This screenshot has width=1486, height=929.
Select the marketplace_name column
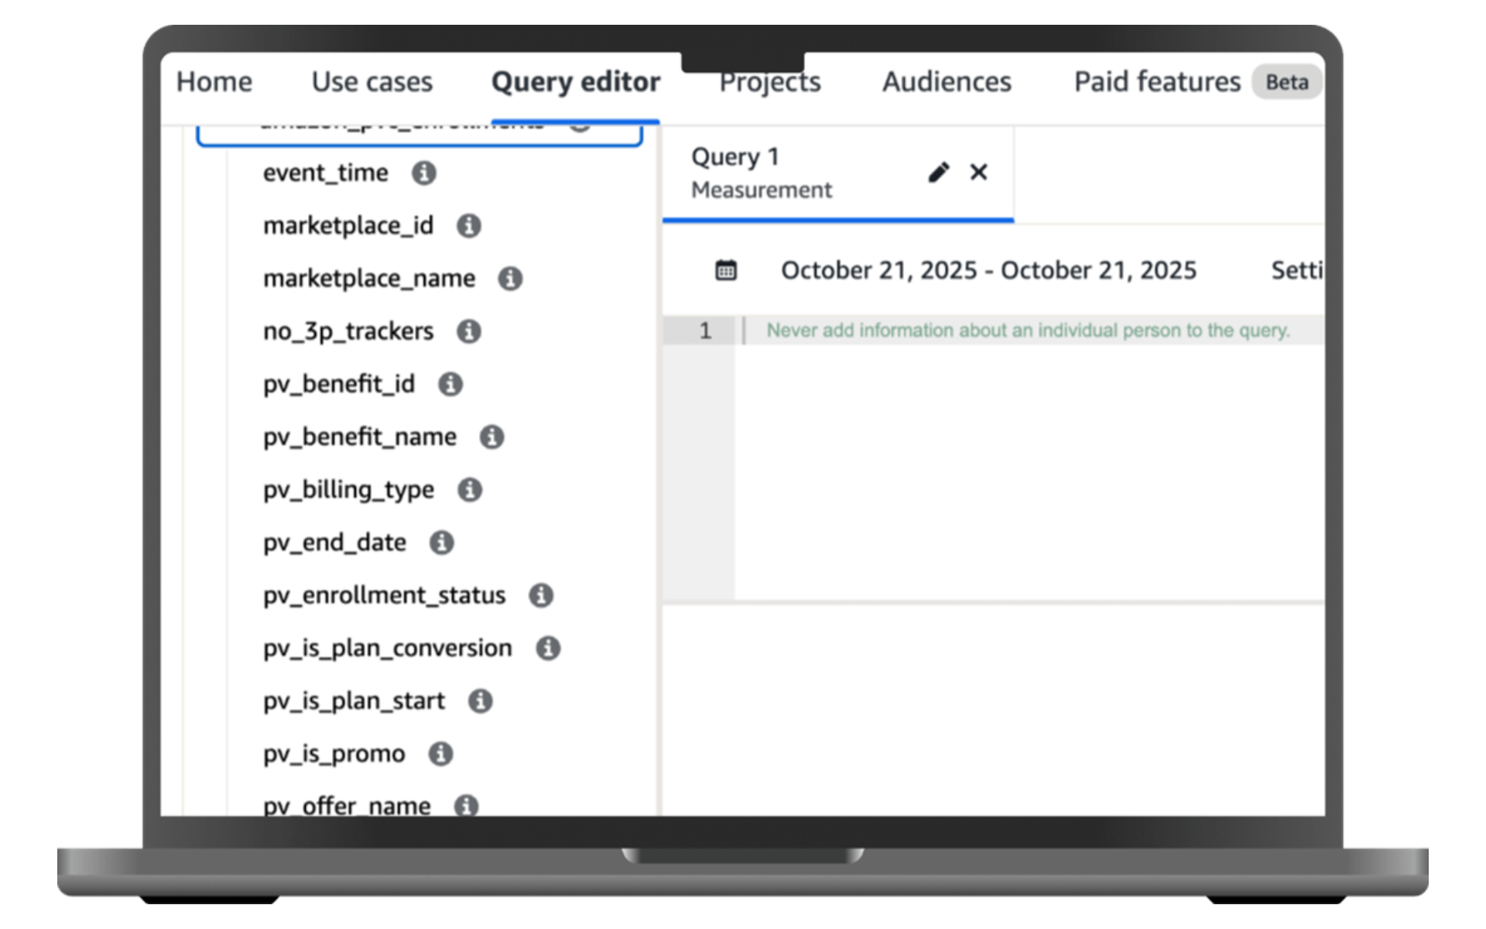368,279
